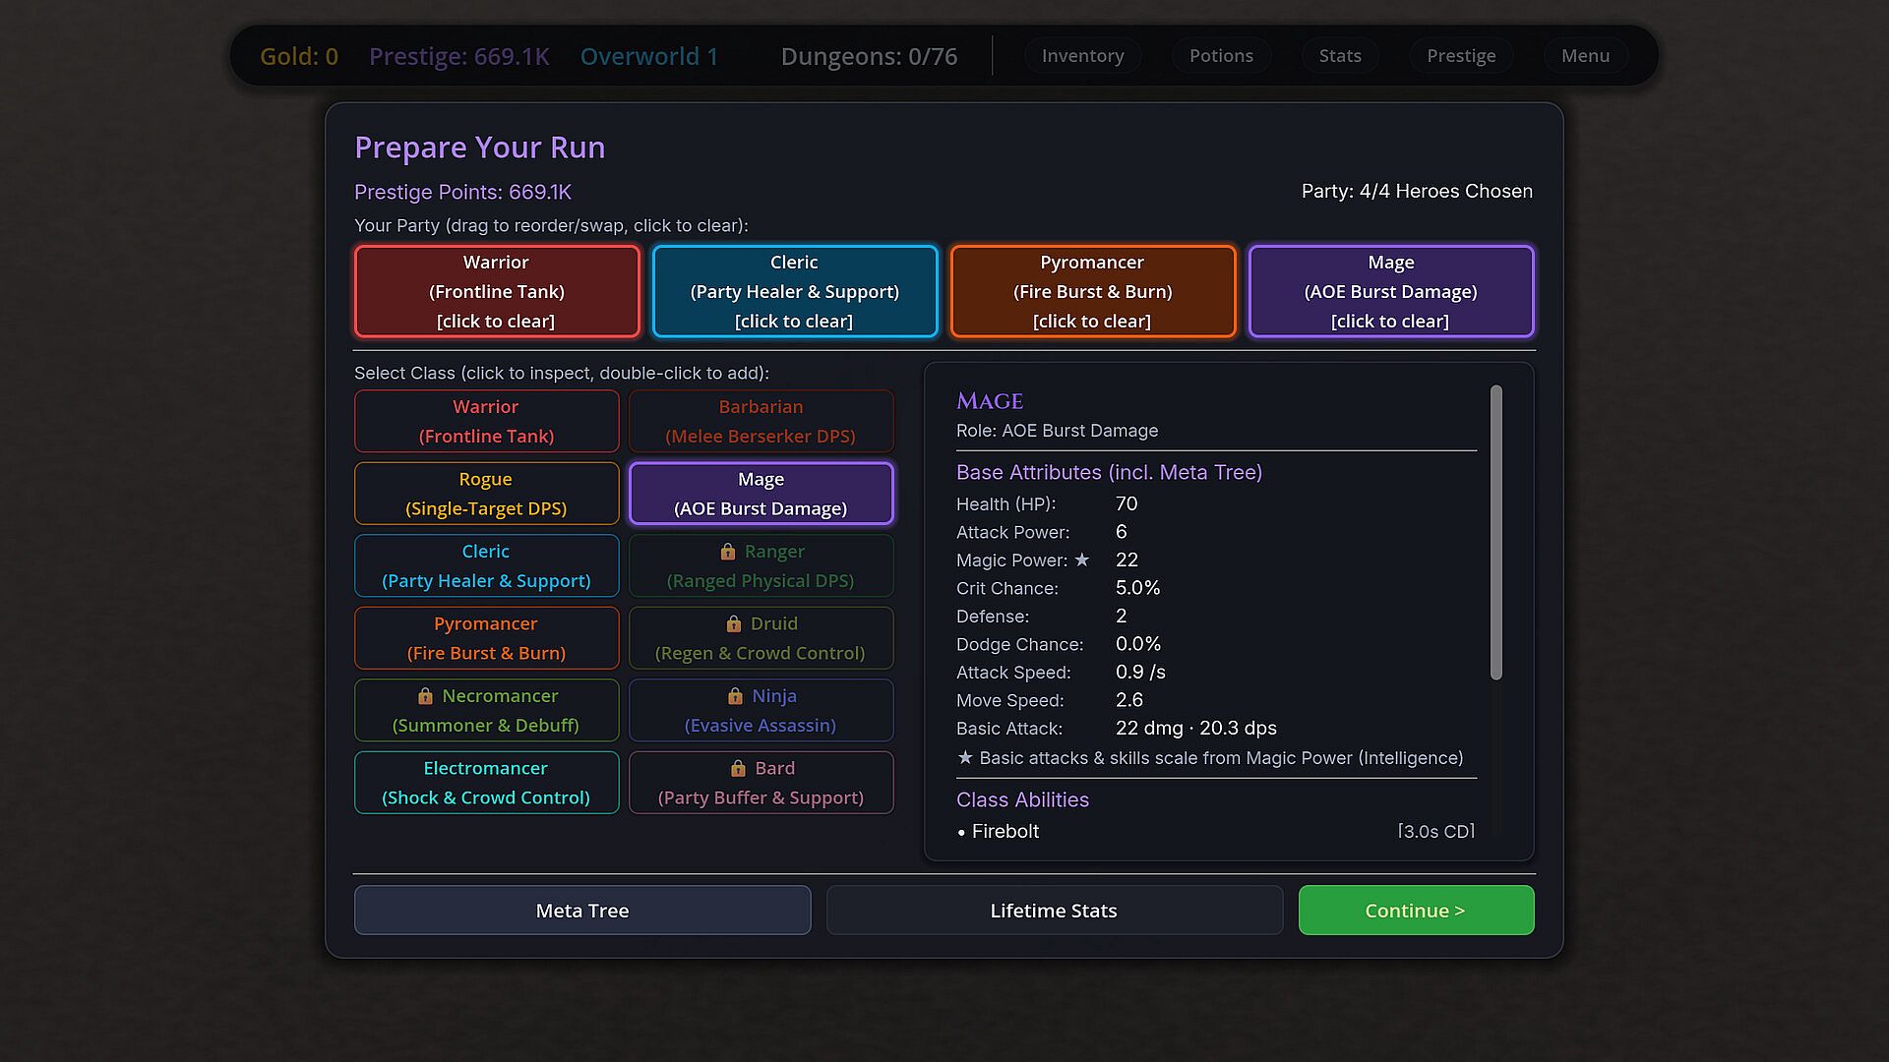
Task: Inspect the locked Ninja class card
Action: (x=761, y=710)
